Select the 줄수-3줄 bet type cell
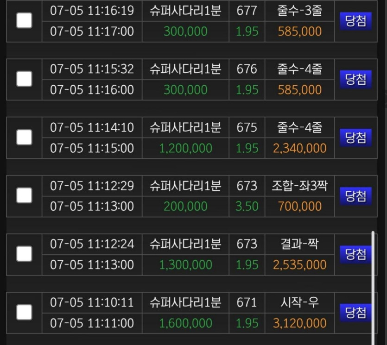The width and height of the screenshot is (387, 345). (299, 11)
